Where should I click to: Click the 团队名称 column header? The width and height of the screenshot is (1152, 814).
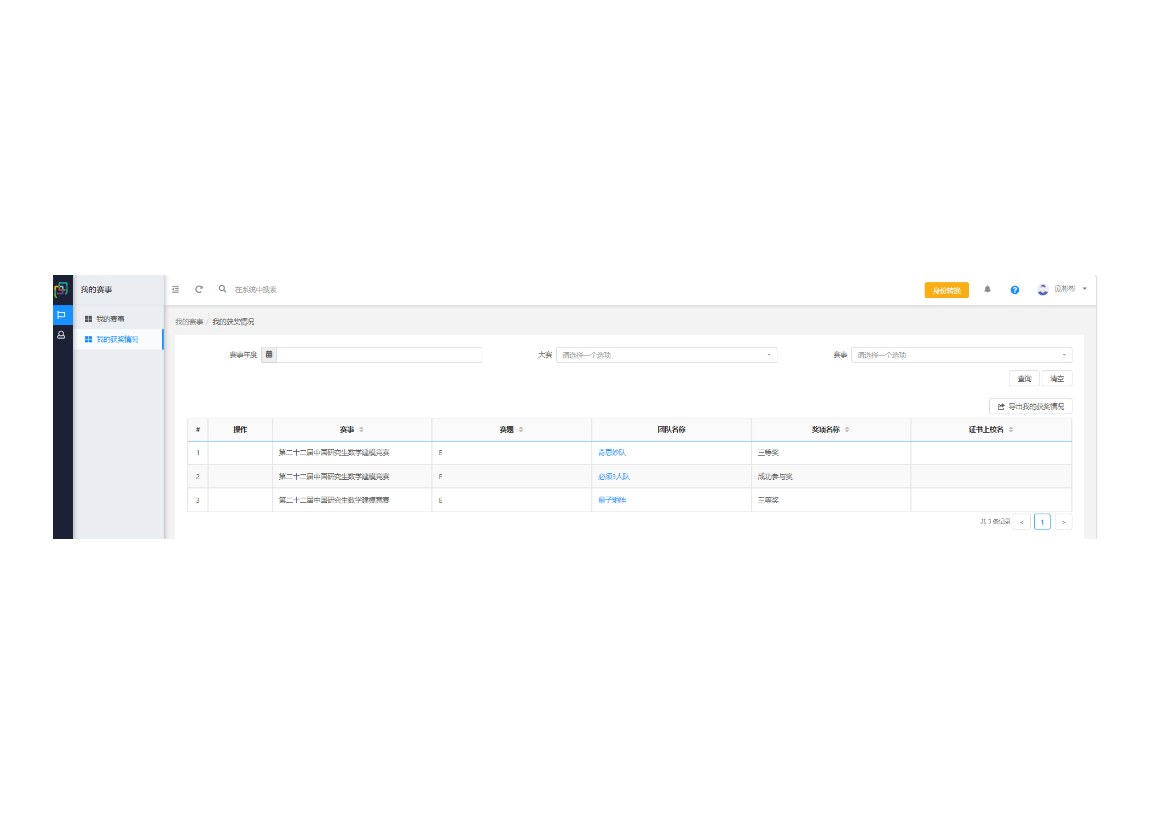671,430
